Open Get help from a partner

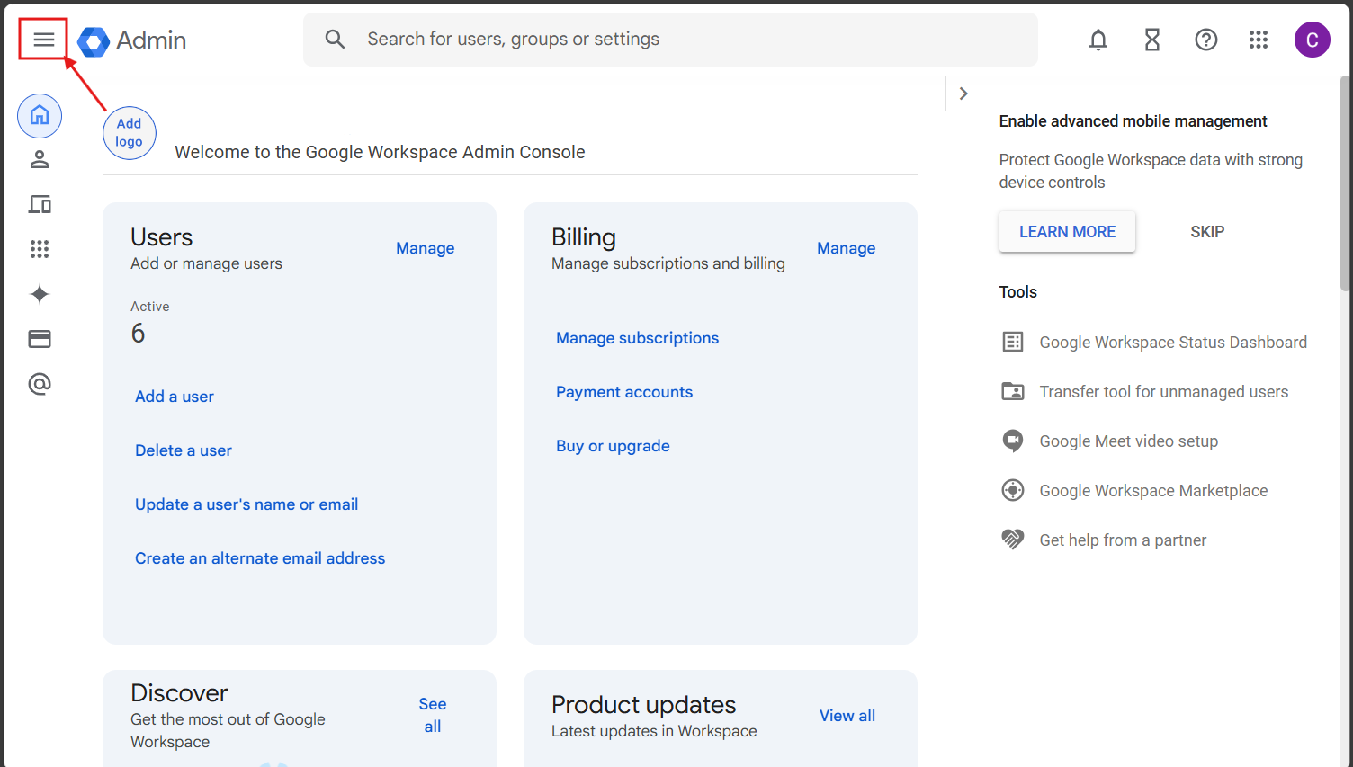tap(1123, 540)
